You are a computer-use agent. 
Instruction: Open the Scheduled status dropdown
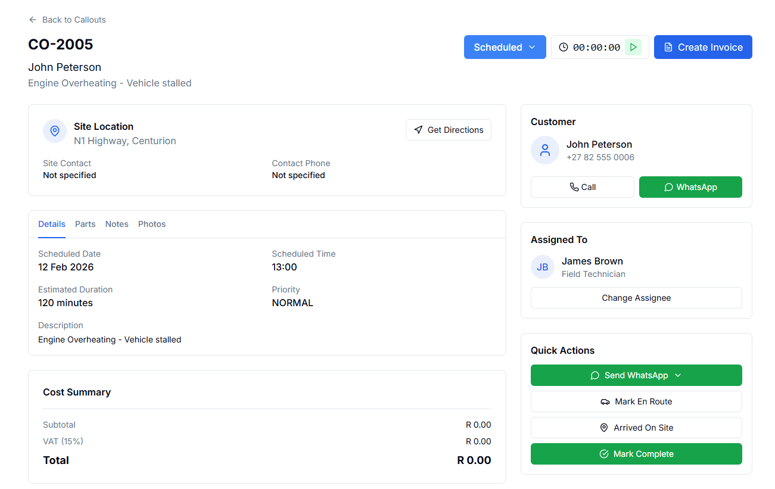(x=505, y=47)
